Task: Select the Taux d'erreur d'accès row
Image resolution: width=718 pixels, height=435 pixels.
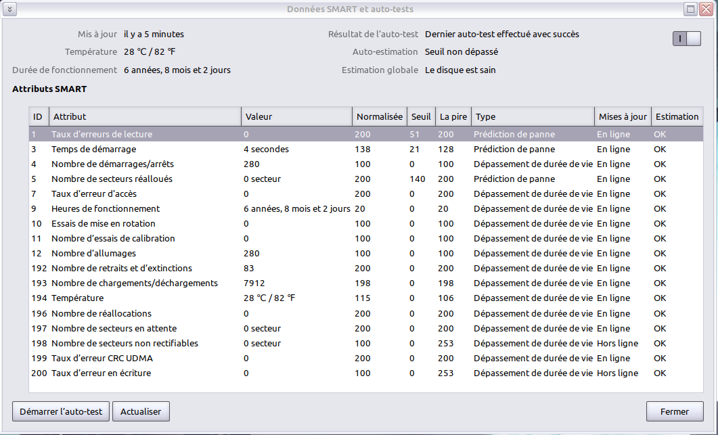Action: (366, 193)
